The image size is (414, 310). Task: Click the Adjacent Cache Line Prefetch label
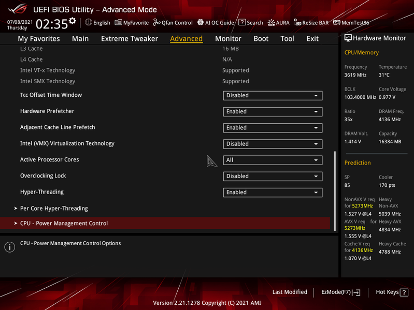(x=58, y=127)
